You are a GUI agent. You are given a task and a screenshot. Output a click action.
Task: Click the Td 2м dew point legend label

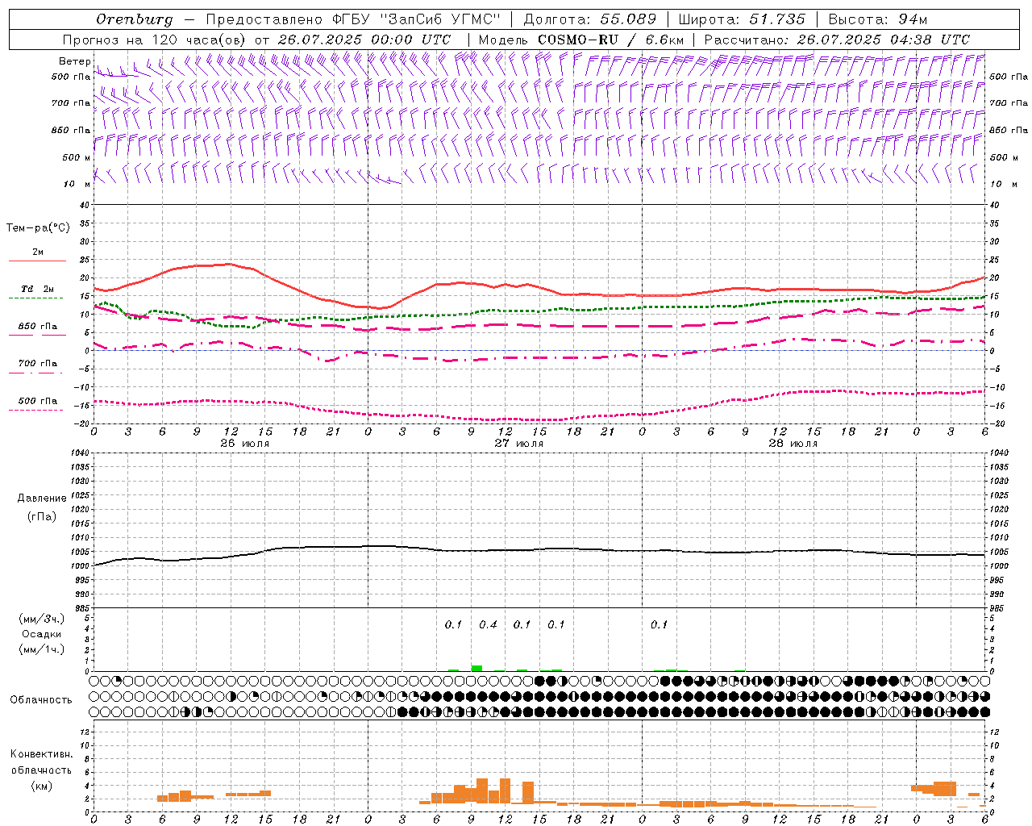(38, 289)
